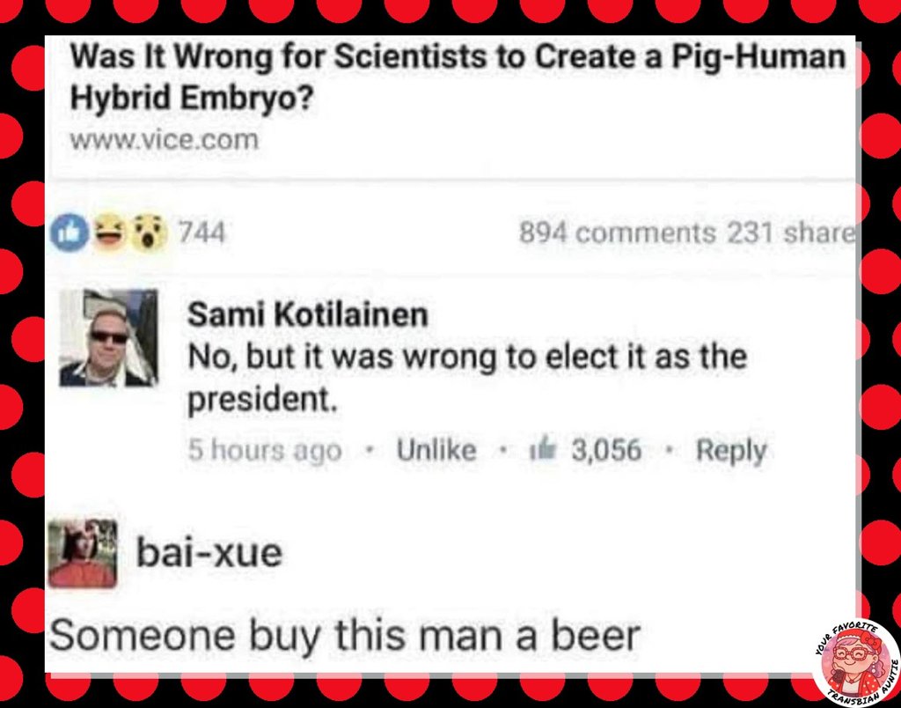Open Sami Kotilainen's name link

pyautogui.click(x=308, y=314)
